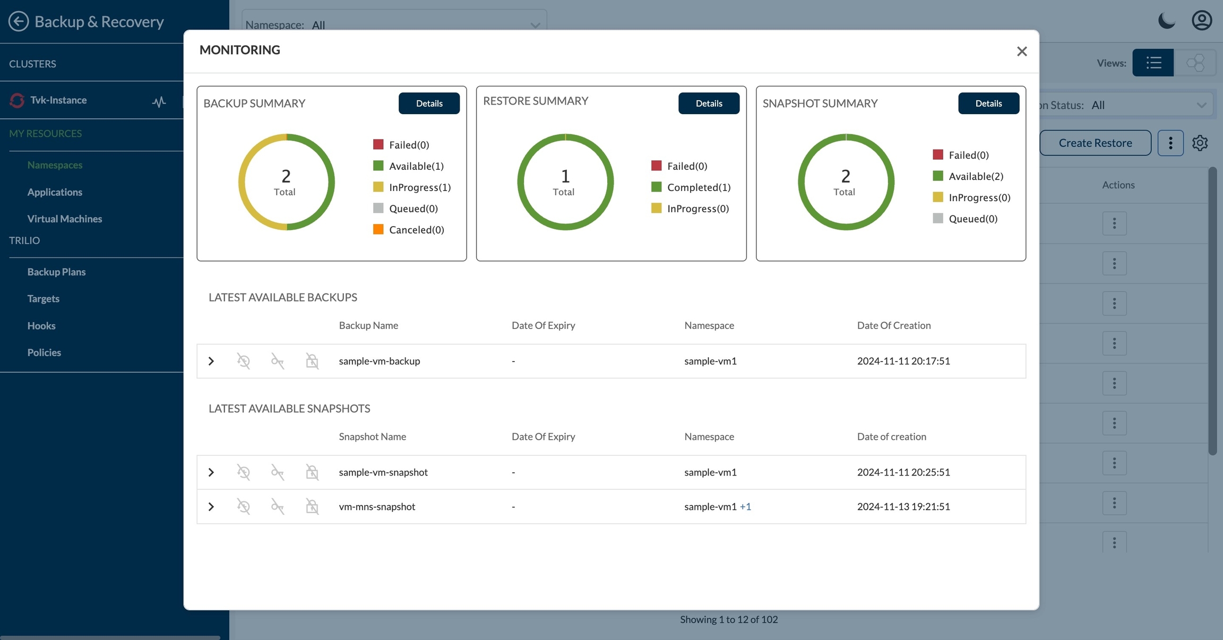Switch to topology graph view
1223x640 pixels.
[1195, 63]
